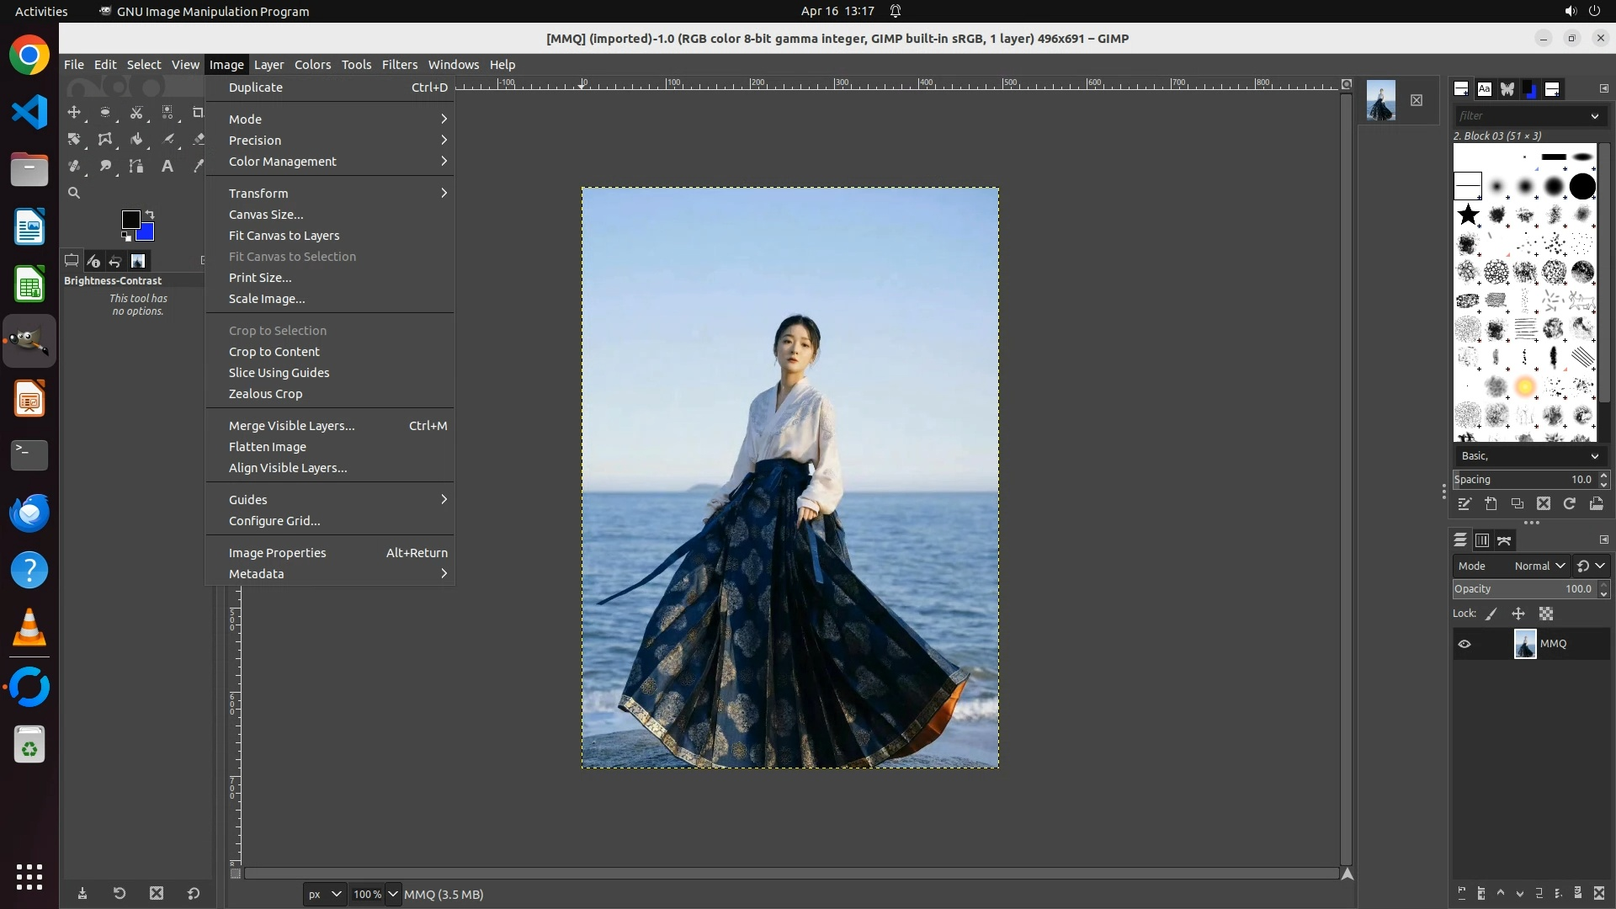Open the Basic brush tag dropdown

[x=1528, y=456]
